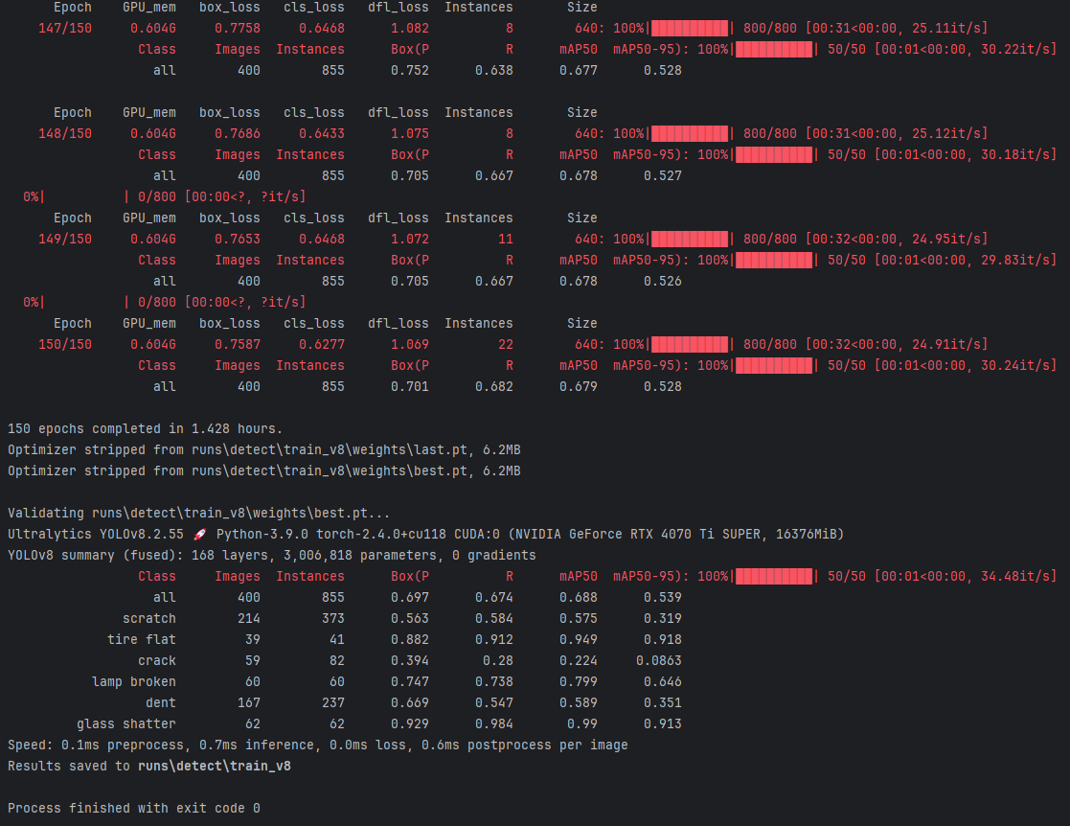Click the validation speed 30.22it/s

click(1014, 49)
